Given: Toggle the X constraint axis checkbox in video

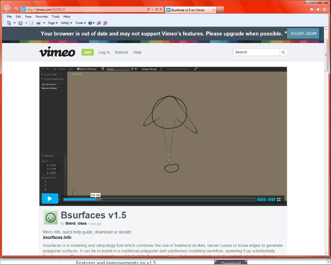Looking at the screenshot, I should 43,181.
